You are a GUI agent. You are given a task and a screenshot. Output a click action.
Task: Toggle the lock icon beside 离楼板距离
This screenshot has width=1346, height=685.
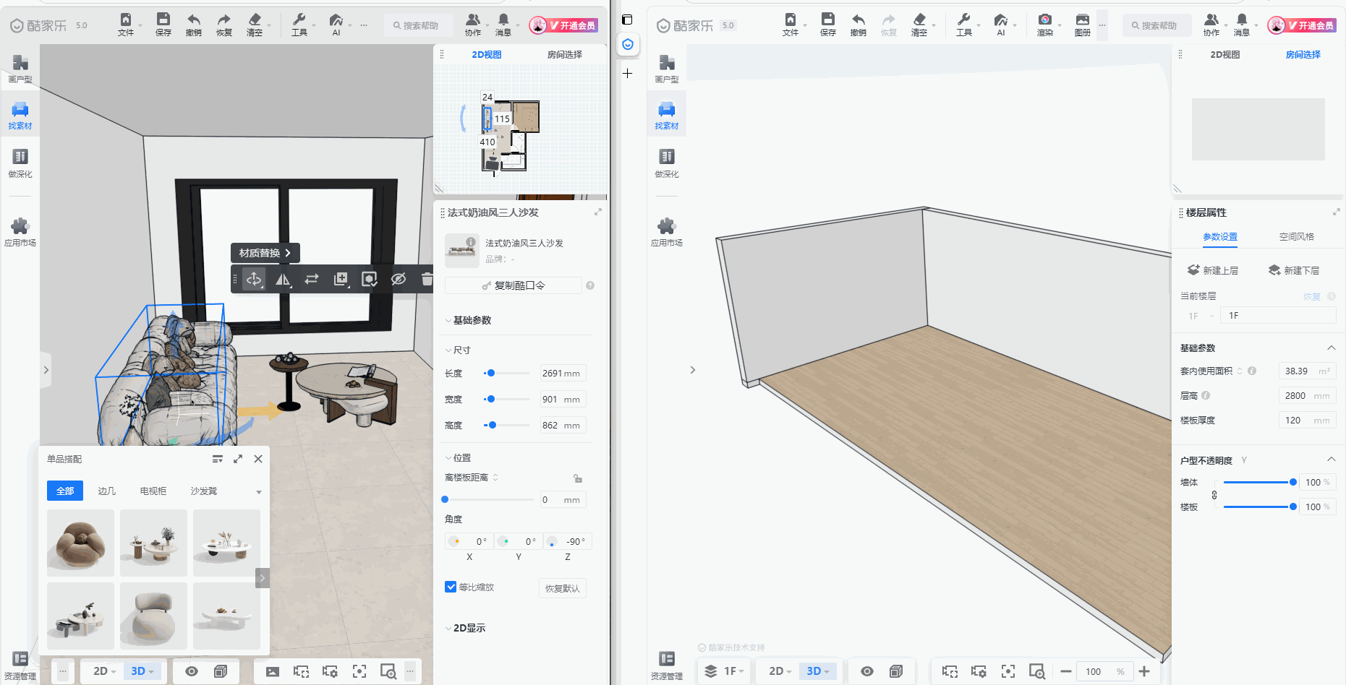point(578,478)
